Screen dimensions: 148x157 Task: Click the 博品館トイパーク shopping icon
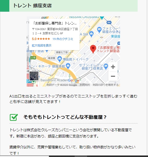tap(60, 59)
